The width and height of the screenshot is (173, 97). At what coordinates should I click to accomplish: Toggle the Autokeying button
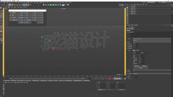click(110, 79)
